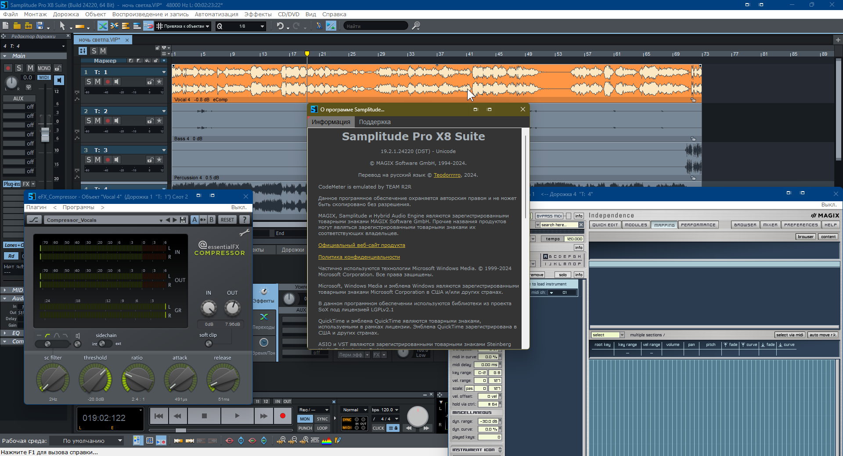Open compressor help question mark button
This screenshot has height=456, width=843.
point(245,220)
